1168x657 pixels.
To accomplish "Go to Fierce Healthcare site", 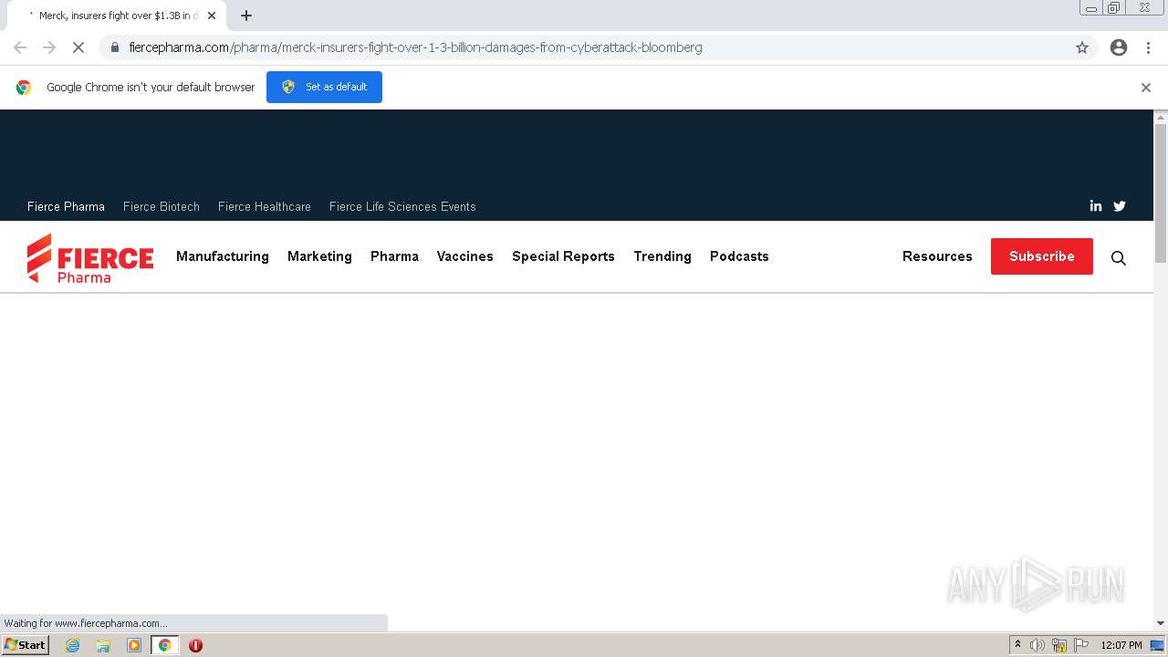I will tap(265, 206).
